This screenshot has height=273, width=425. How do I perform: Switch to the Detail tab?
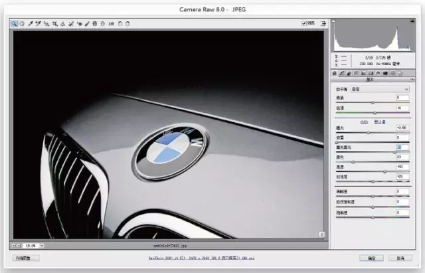click(x=349, y=72)
